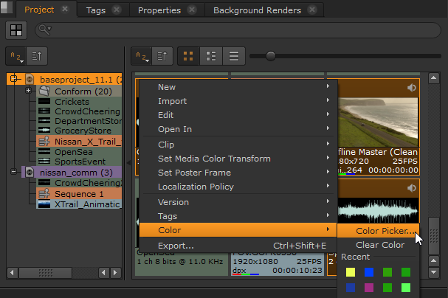
Task: Collapse the nissan_comm project tree
Action: (x=14, y=172)
